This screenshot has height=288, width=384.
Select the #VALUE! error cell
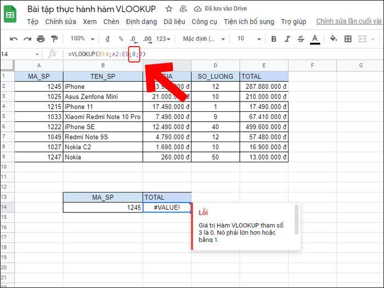click(167, 207)
